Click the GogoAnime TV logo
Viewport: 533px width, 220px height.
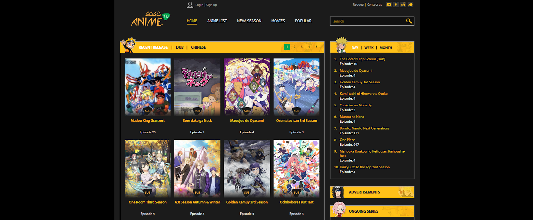(x=151, y=19)
